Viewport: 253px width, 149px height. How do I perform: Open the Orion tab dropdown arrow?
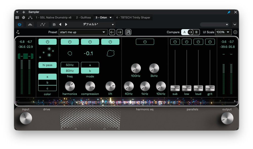(x=111, y=17)
